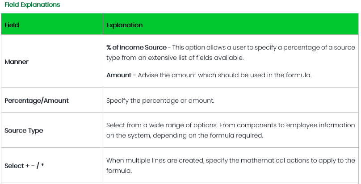The height and width of the screenshot is (184, 361).
Task: Click "Specify the percentage or amount." text
Action: point(160,100)
